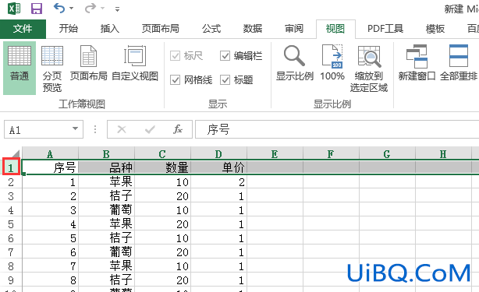Select column G header

(388, 154)
